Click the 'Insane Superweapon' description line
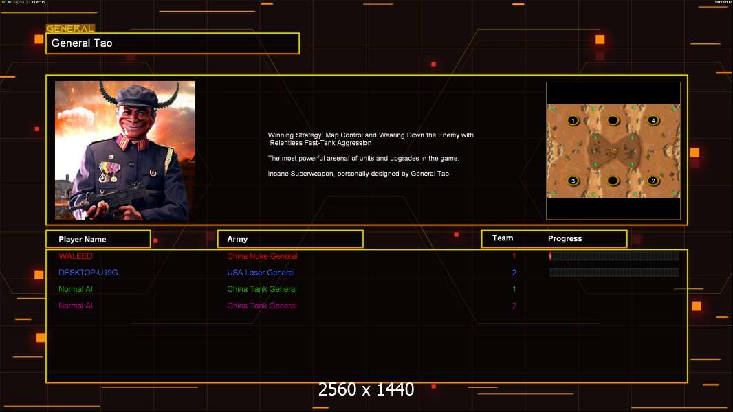Viewport: 733px width, 412px height. coord(359,174)
